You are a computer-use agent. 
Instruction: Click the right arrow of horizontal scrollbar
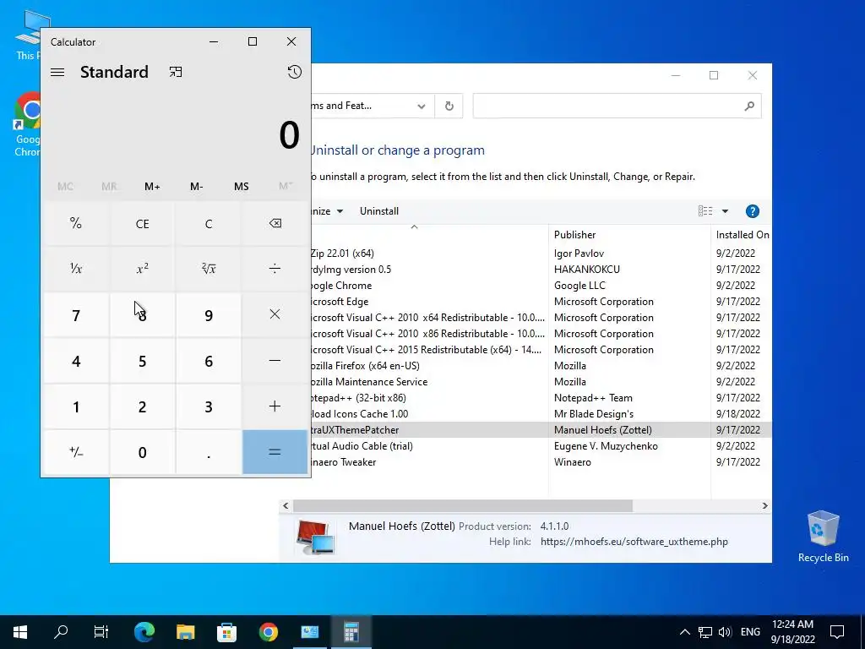pos(764,505)
